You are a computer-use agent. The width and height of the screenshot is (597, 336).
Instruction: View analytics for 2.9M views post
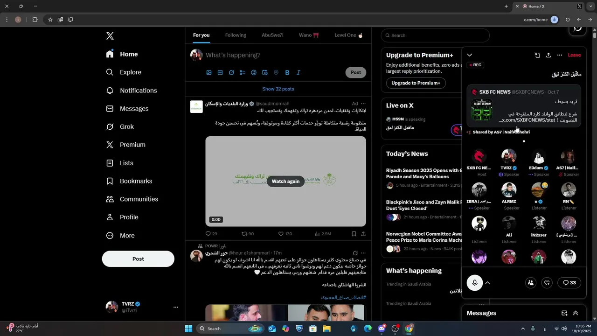(x=323, y=234)
